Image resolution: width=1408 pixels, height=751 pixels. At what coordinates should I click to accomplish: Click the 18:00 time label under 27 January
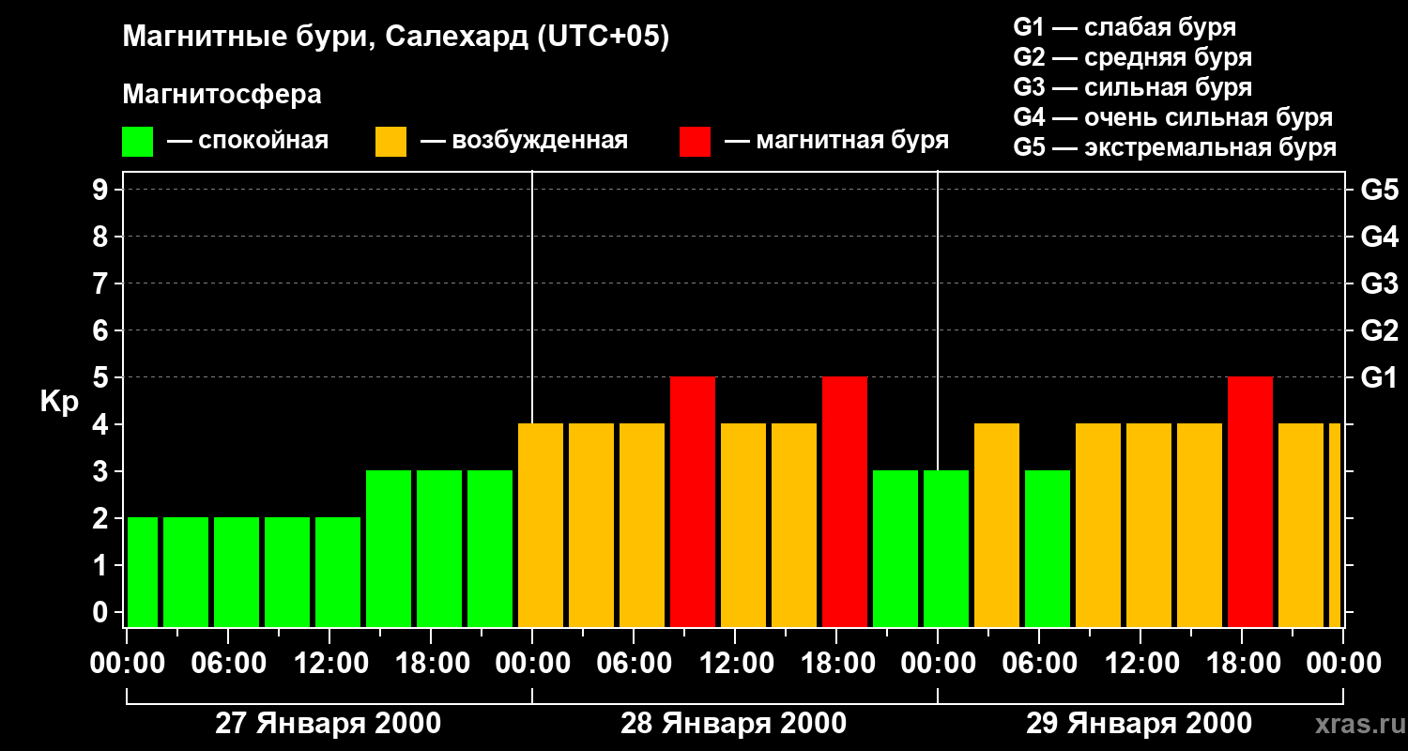431,664
